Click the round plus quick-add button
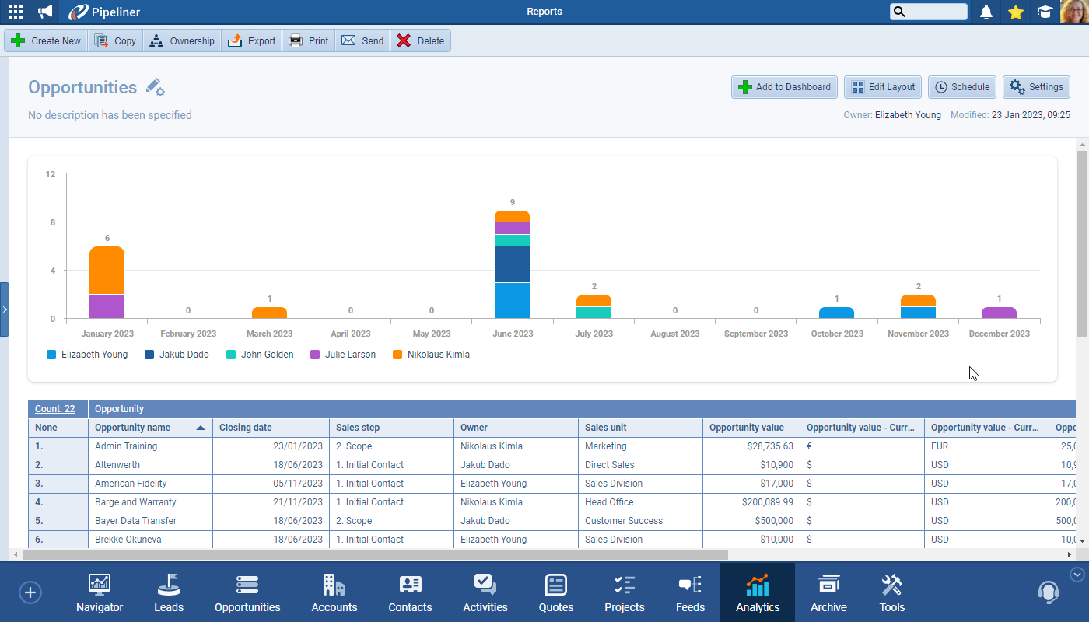Image resolution: width=1089 pixels, height=622 pixels. click(30, 592)
